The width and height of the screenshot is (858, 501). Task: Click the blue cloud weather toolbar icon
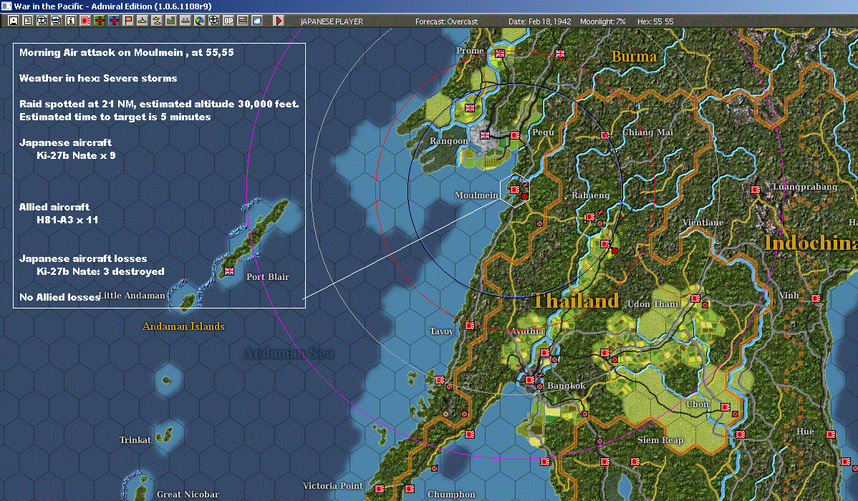(256, 21)
